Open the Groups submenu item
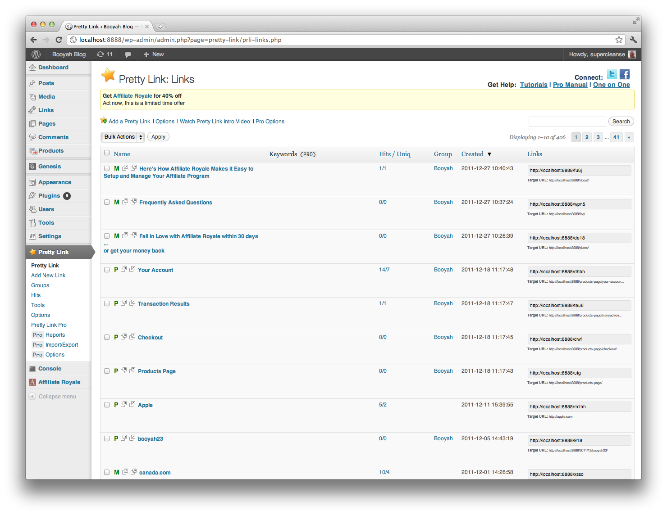Screen dimensions: 667x515 coord(40,285)
